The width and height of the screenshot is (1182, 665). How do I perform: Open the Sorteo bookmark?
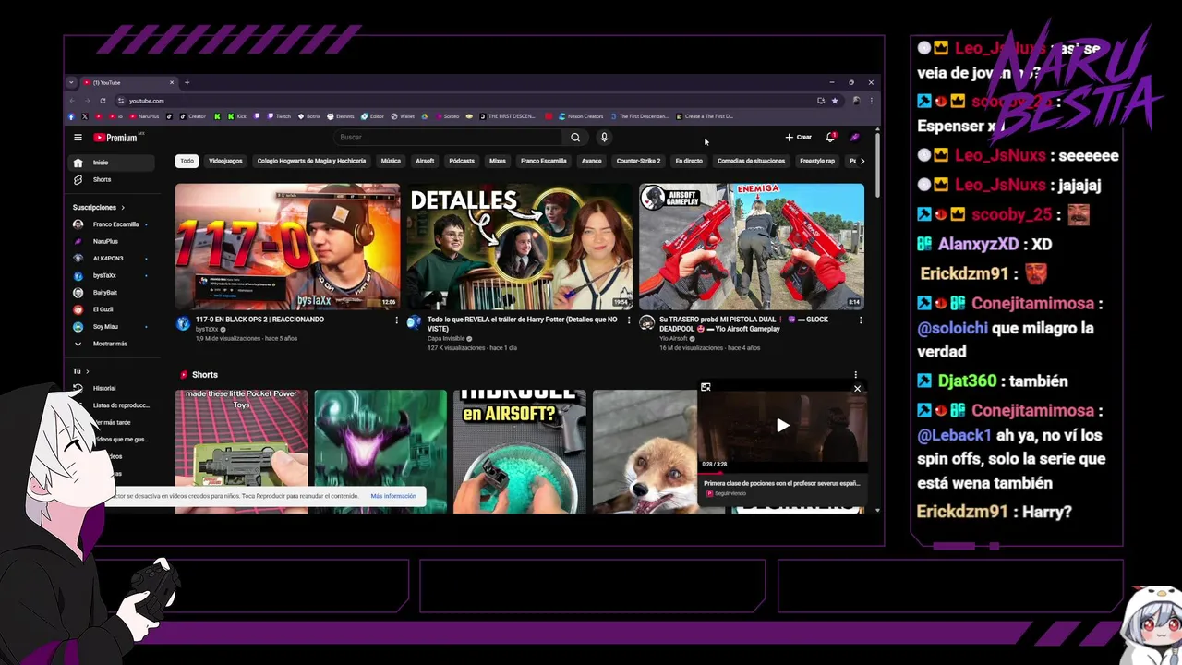pyautogui.click(x=447, y=116)
